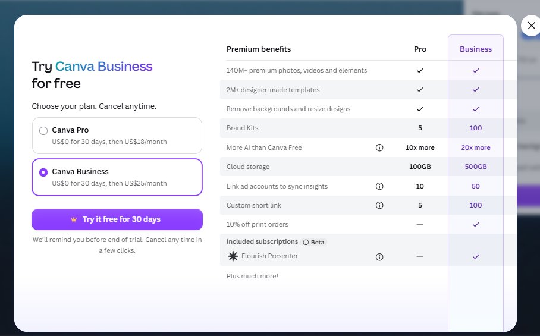Click the 140M+ premium photos row label
Viewport: 540px width, 336px height.
297,70
